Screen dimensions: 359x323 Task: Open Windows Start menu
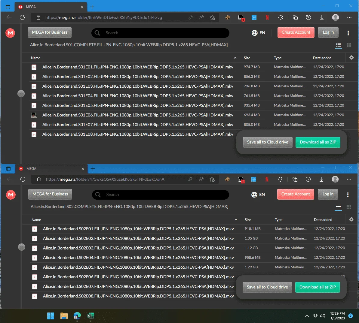click(51, 316)
